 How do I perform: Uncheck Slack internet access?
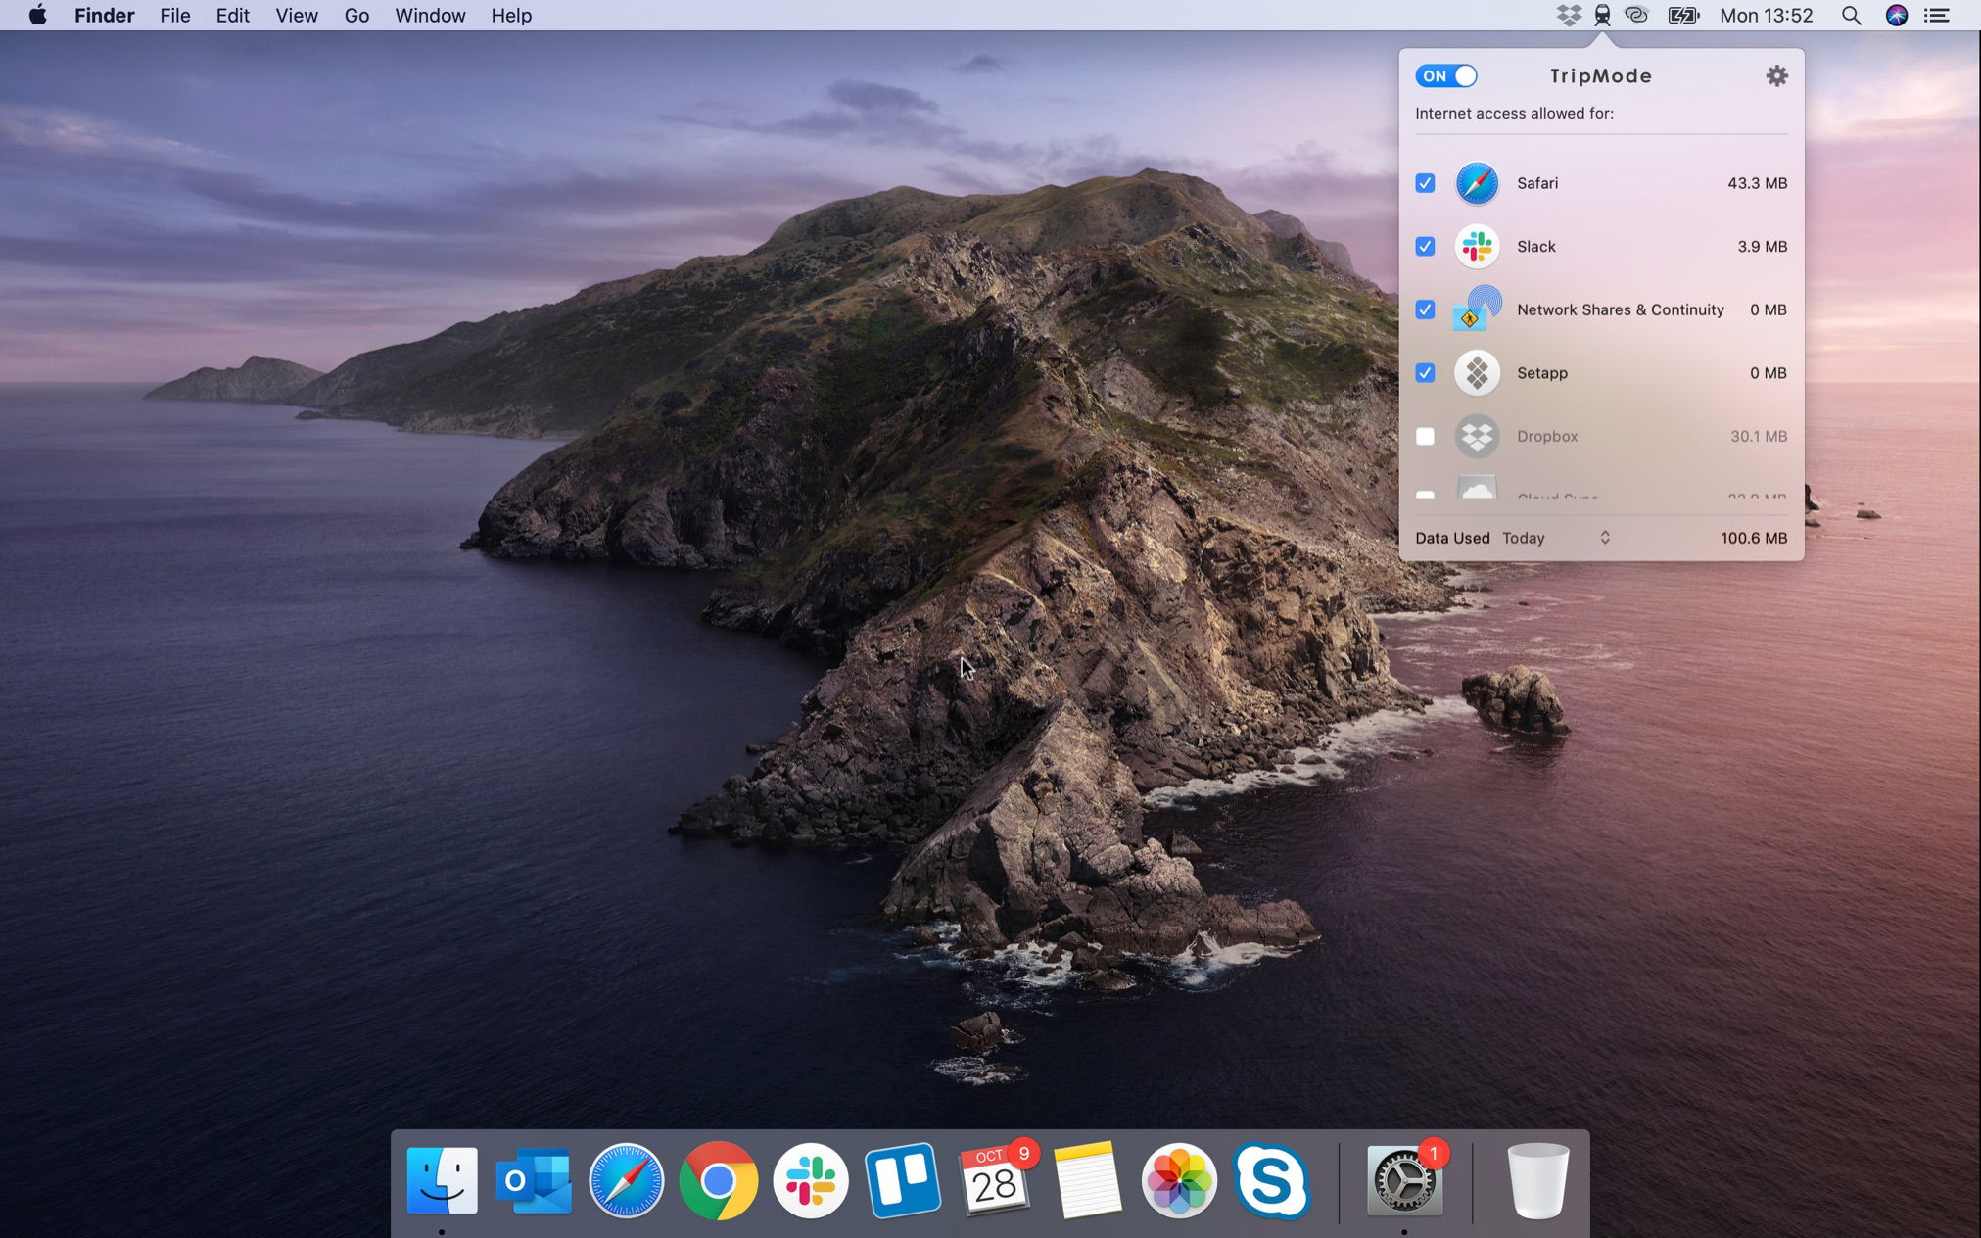click(1425, 247)
